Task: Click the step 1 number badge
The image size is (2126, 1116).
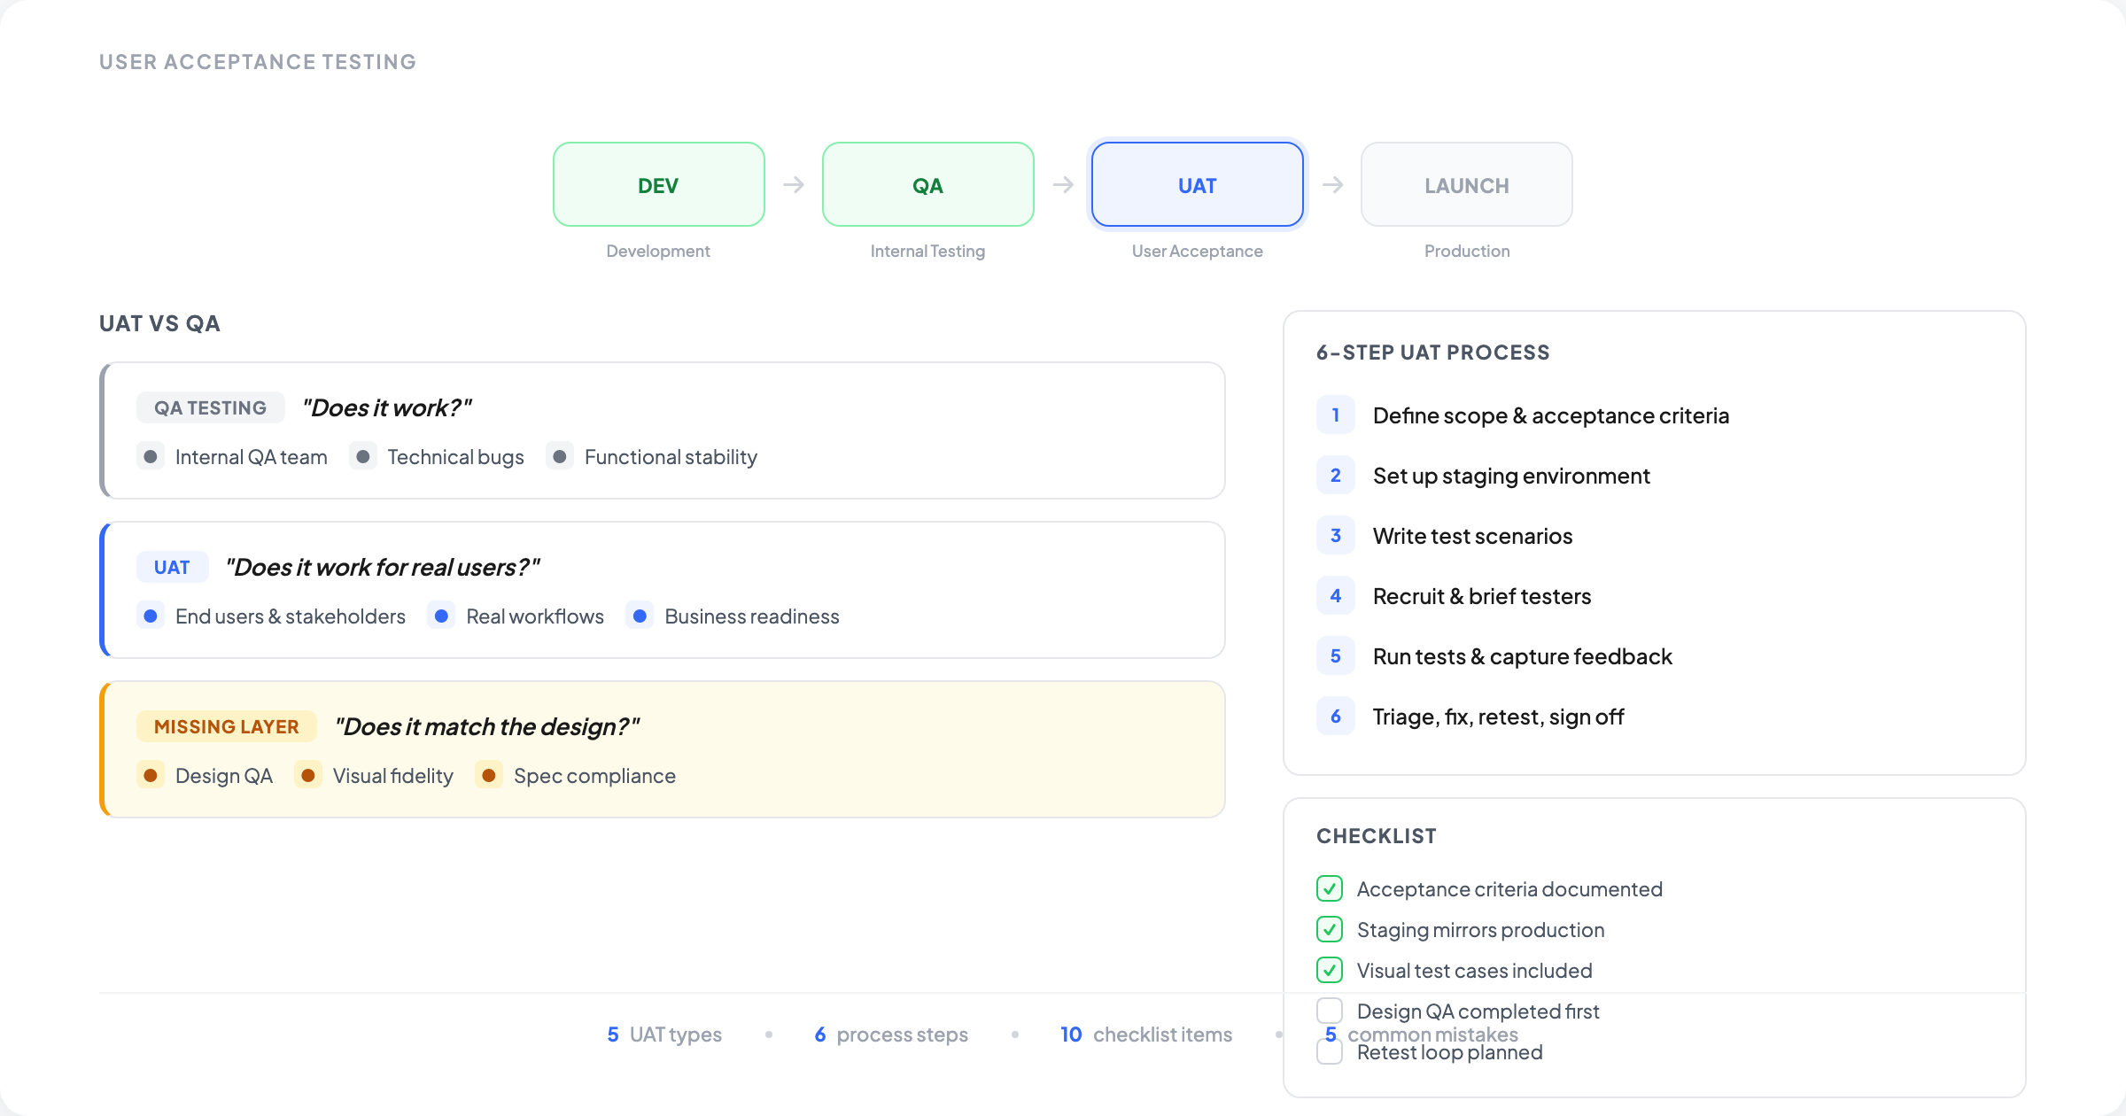Action: point(1336,415)
